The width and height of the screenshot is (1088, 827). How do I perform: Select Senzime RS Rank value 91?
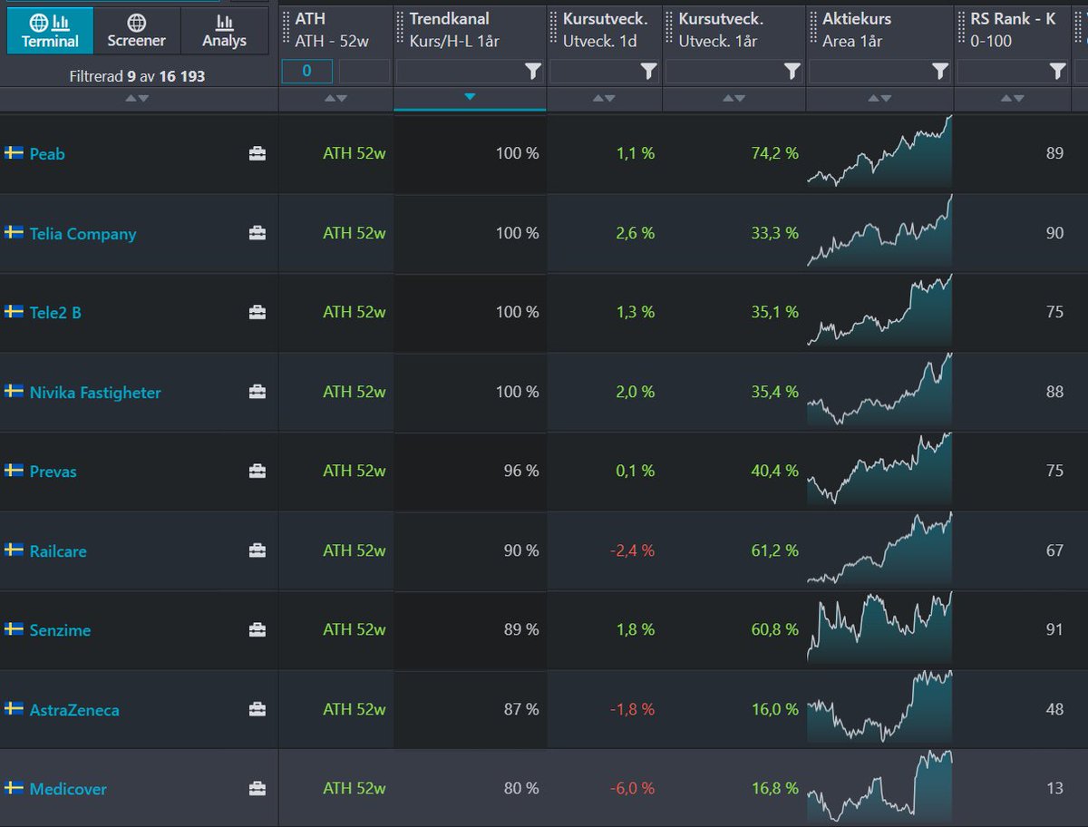[1054, 630]
